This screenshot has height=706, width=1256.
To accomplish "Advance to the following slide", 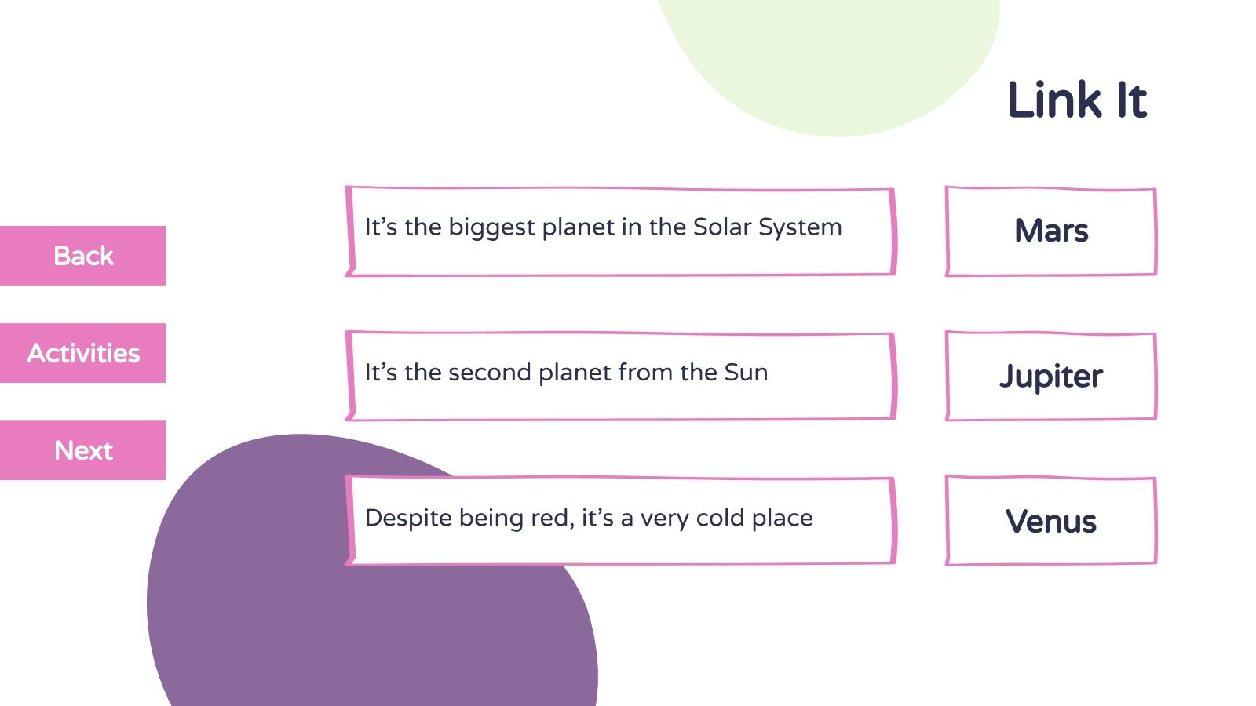I will click(82, 450).
